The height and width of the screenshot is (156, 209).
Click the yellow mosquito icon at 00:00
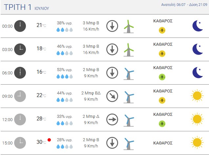point(162,30)
